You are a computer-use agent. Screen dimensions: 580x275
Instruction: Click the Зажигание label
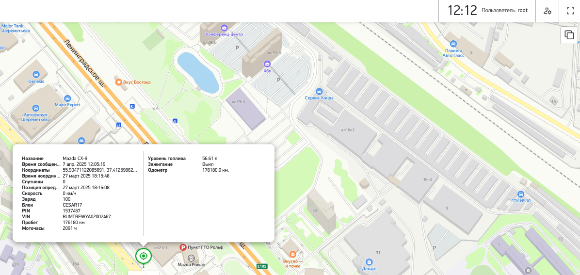pyautogui.click(x=160, y=164)
